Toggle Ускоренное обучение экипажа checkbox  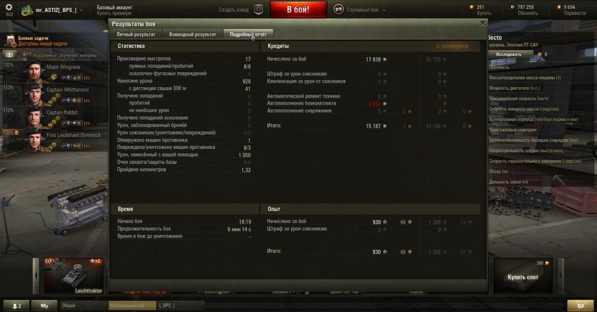tap(28, 55)
